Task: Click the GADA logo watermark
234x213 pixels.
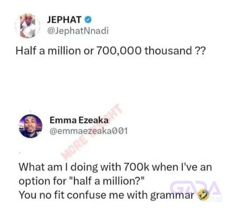Action: (195, 188)
